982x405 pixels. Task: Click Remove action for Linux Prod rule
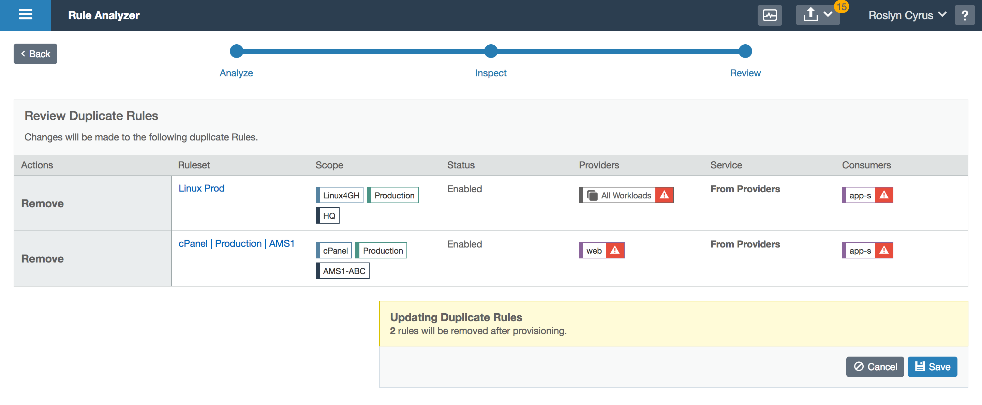click(x=42, y=203)
